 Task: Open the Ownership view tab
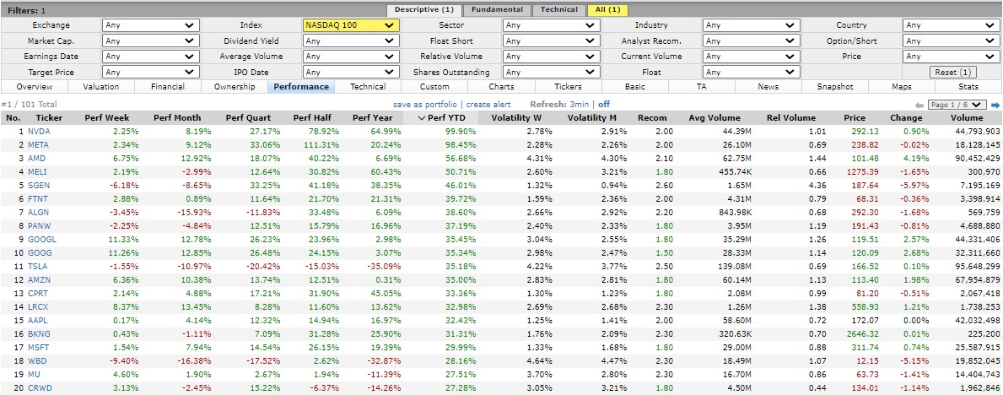click(x=235, y=86)
